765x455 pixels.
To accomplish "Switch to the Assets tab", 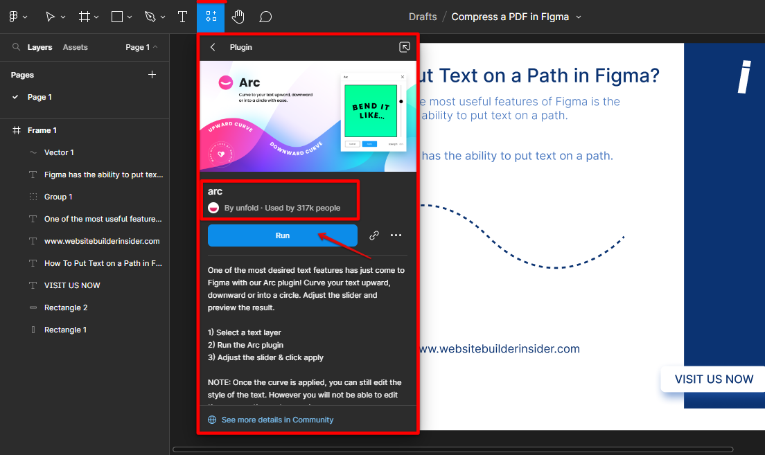I will tap(75, 47).
